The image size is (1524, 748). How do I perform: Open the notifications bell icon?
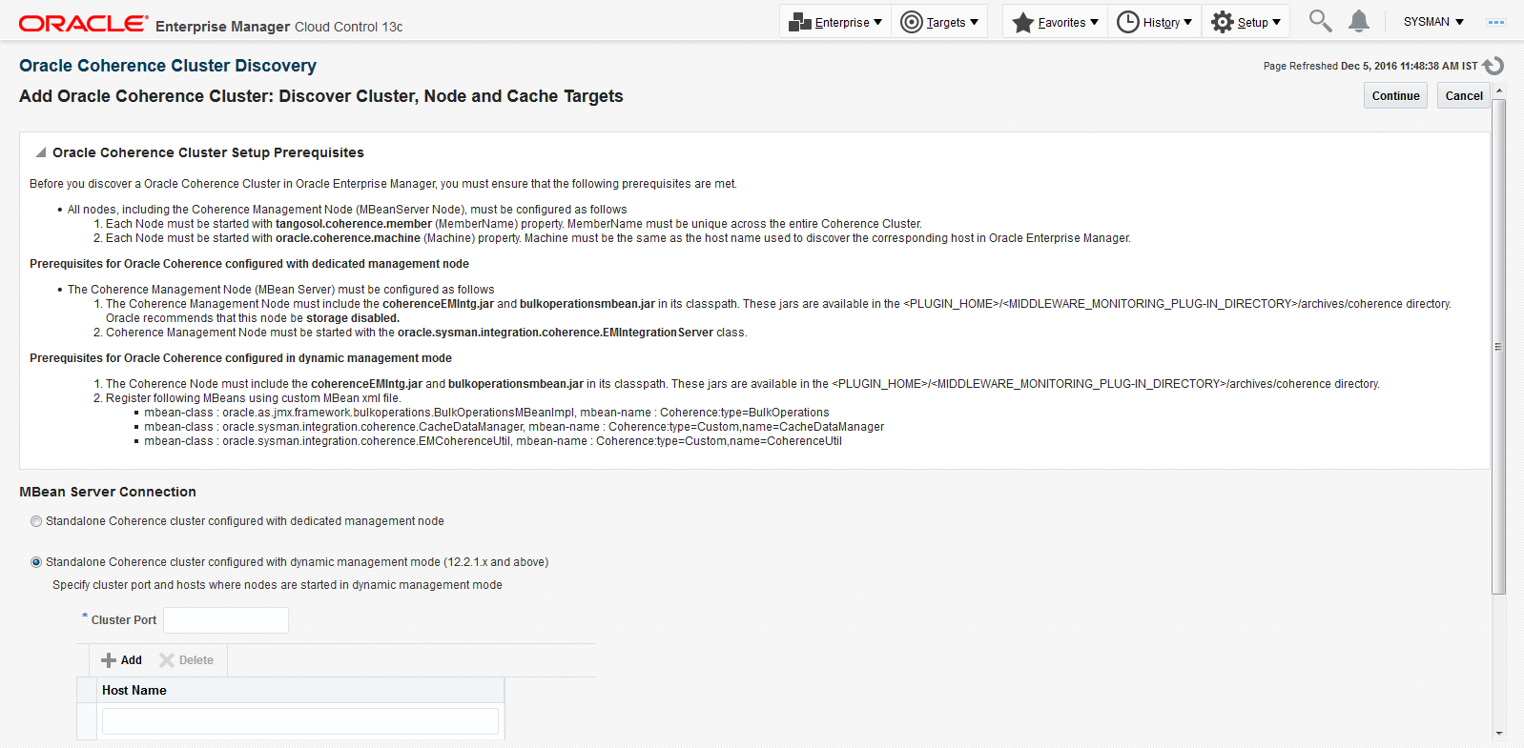(1359, 21)
